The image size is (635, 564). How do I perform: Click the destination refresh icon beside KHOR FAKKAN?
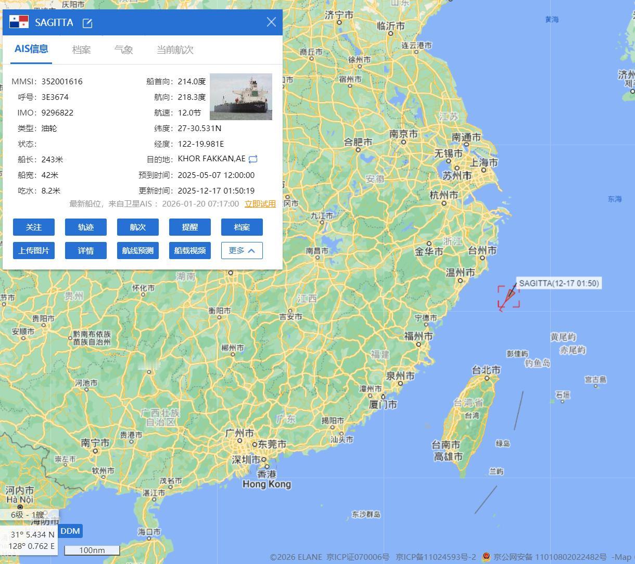(253, 159)
